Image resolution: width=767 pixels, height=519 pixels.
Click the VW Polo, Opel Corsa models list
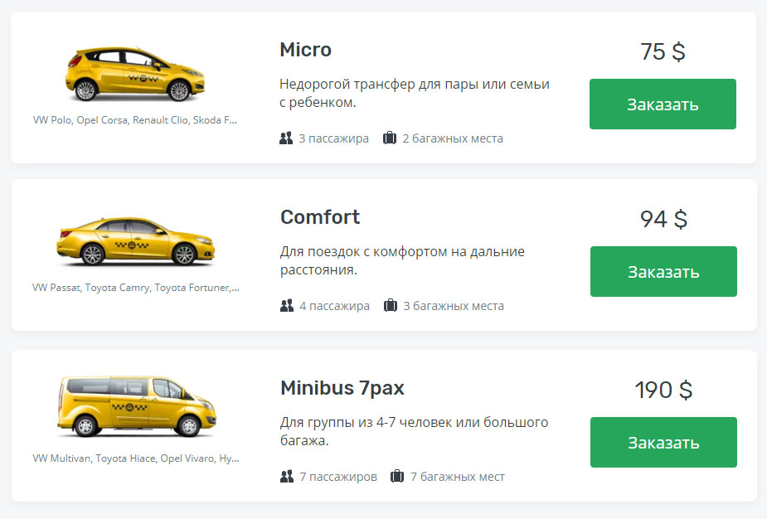(135, 120)
